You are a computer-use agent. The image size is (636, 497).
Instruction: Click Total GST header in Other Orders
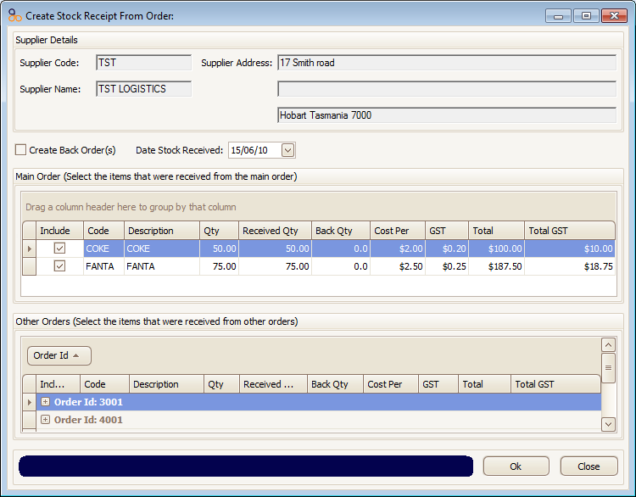(x=555, y=384)
